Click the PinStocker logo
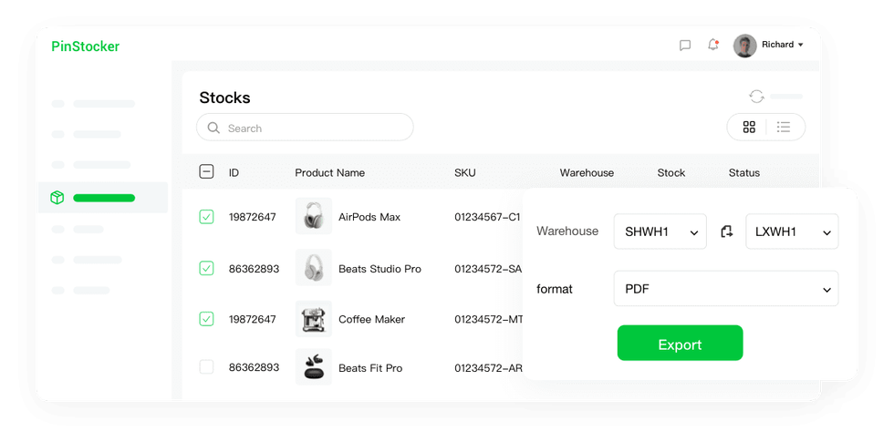The width and height of the screenshot is (894, 442). click(x=86, y=46)
